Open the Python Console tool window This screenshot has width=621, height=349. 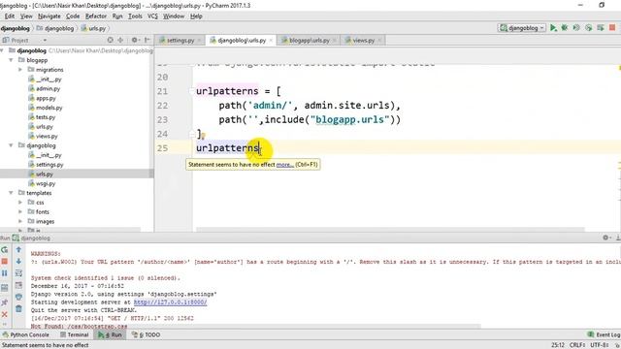(x=25, y=334)
